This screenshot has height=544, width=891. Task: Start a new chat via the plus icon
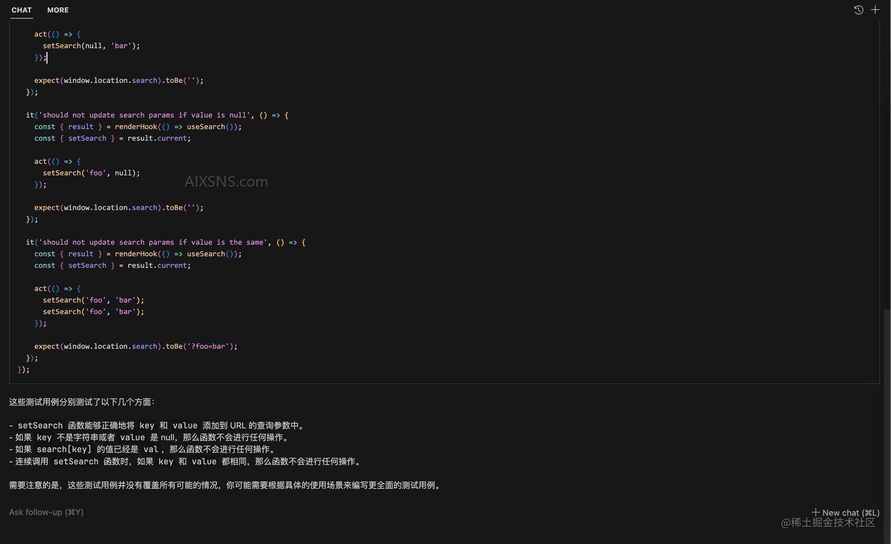coord(877,10)
